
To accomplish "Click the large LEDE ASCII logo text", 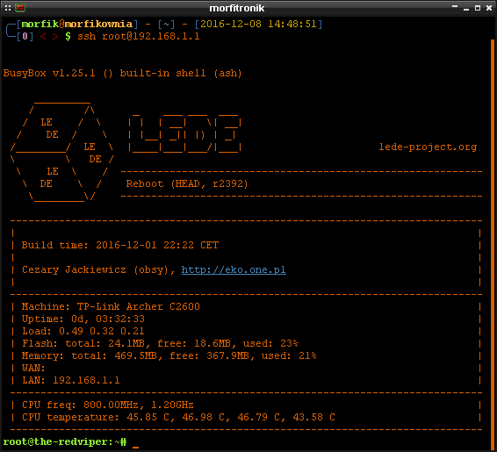I will coord(185,134).
